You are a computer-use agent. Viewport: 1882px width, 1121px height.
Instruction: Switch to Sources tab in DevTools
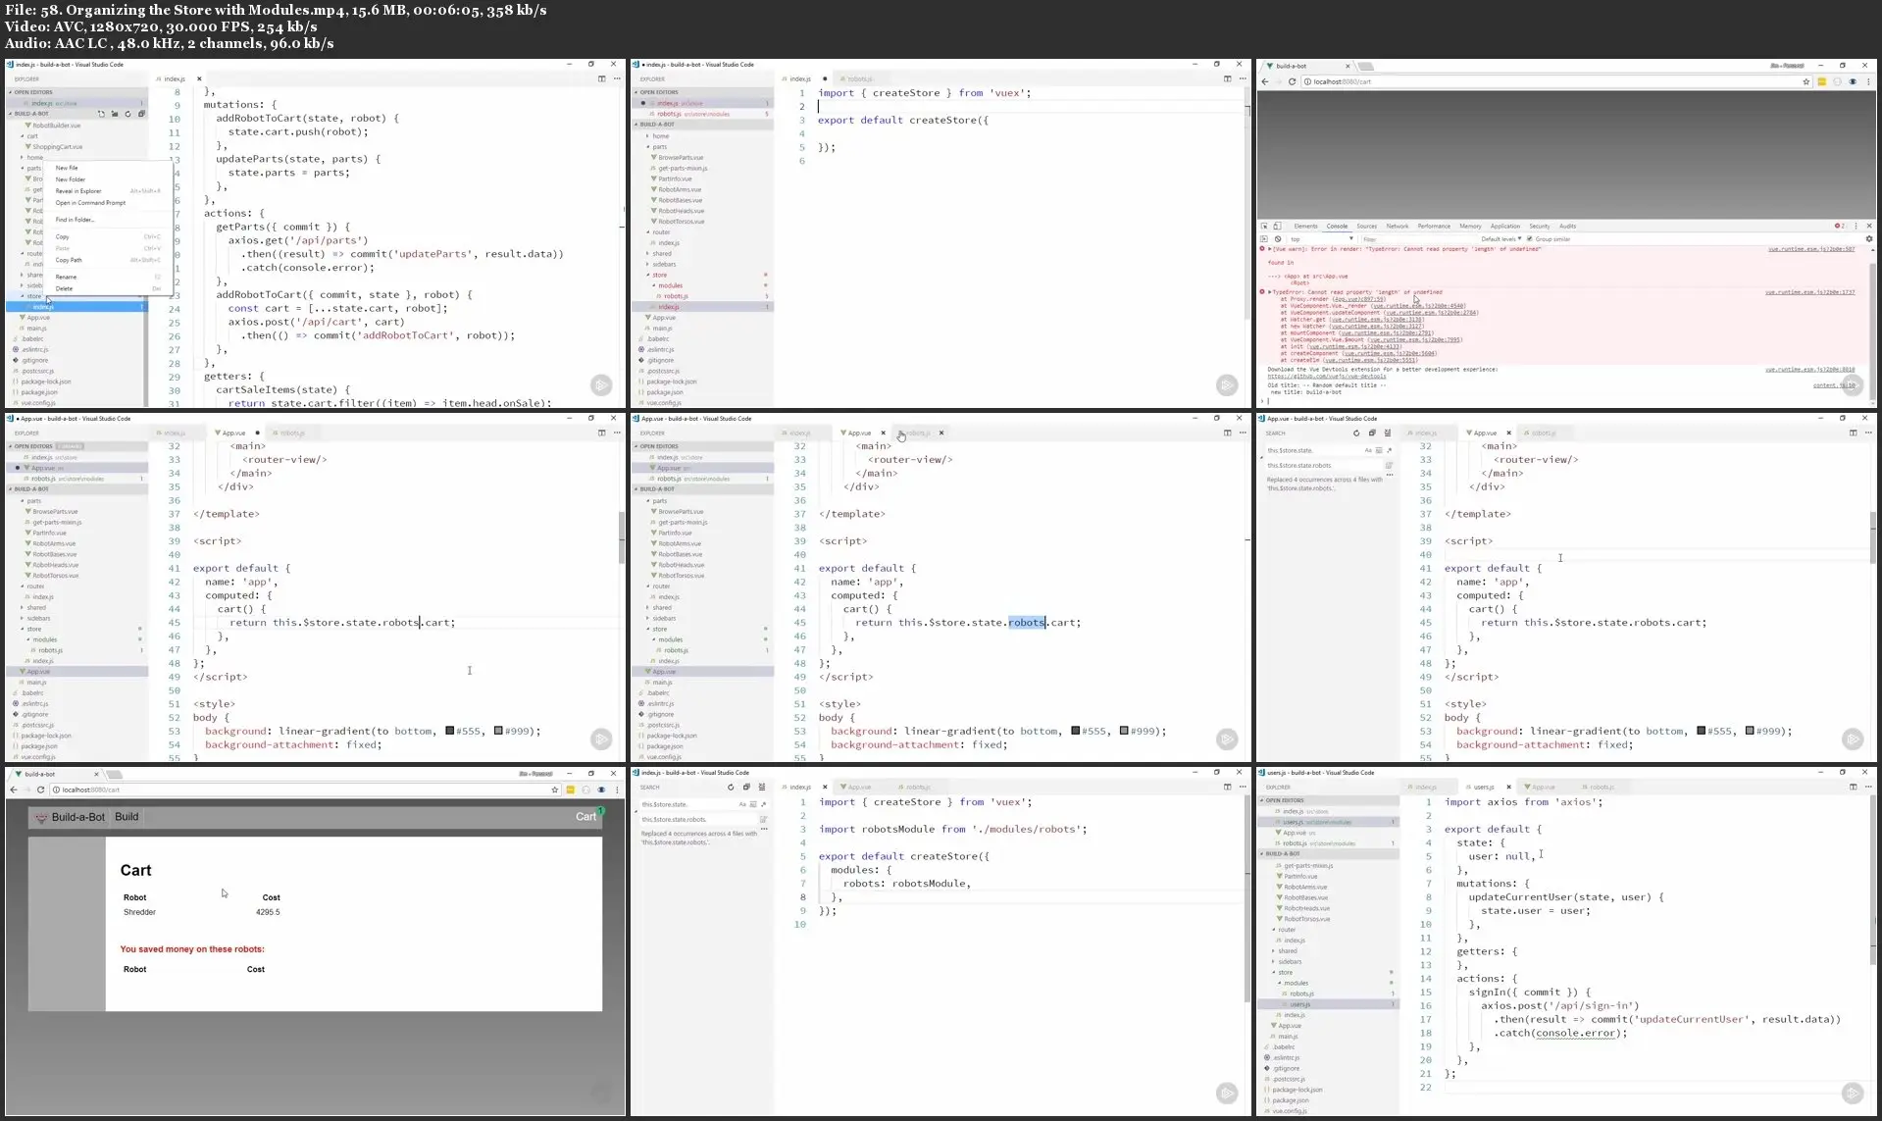[x=1366, y=226]
